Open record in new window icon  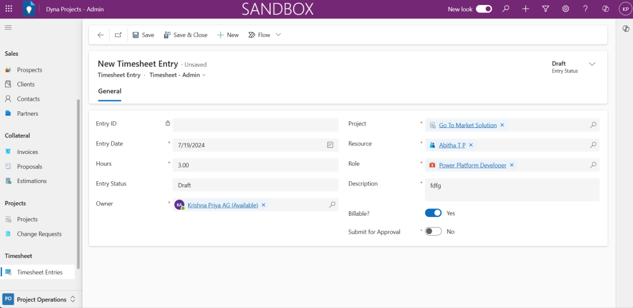tap(118, 35)
